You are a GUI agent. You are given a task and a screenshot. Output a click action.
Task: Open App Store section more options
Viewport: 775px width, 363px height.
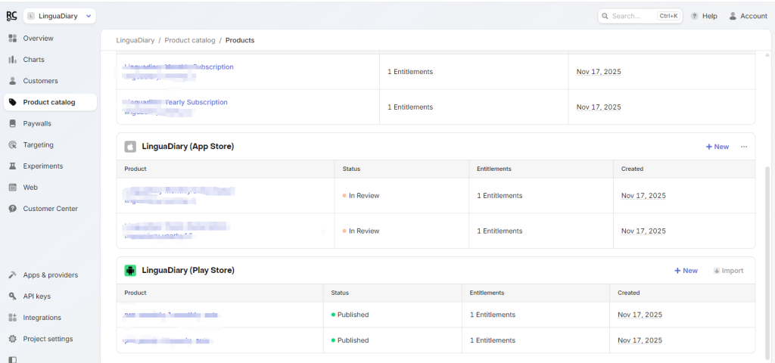[x=744, y=147]
